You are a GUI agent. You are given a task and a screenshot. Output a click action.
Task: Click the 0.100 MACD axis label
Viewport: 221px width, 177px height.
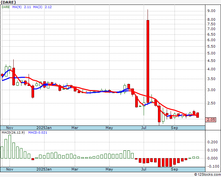tap(213, 150)
